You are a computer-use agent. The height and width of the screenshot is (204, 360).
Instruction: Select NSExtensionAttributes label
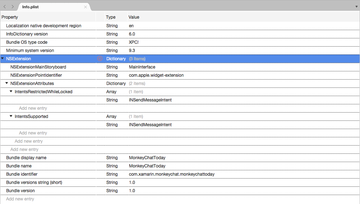pos(32,84)
